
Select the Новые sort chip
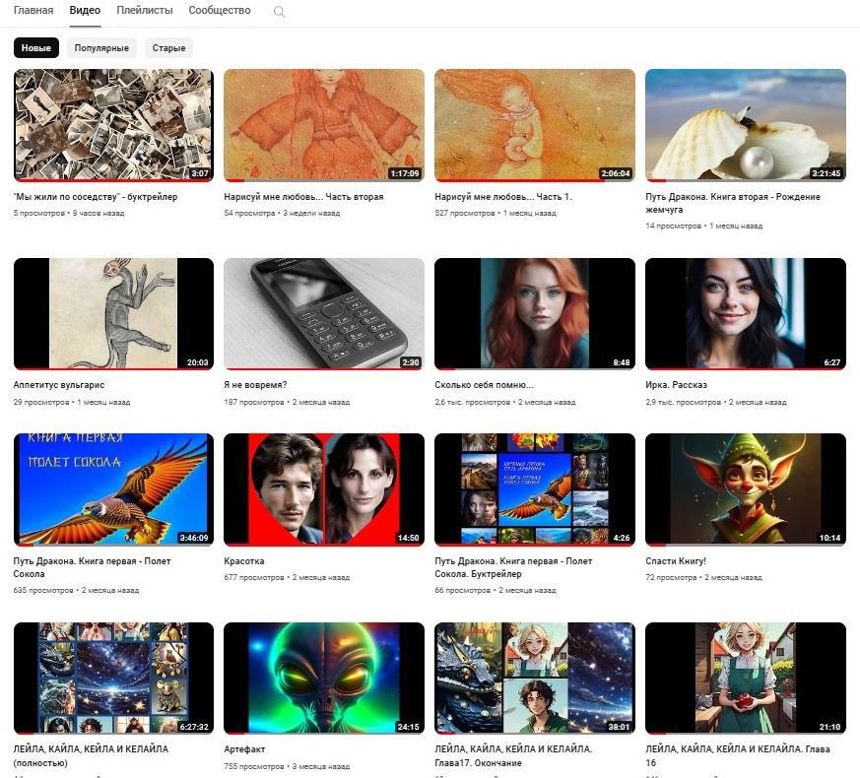(x=36, y=47)
